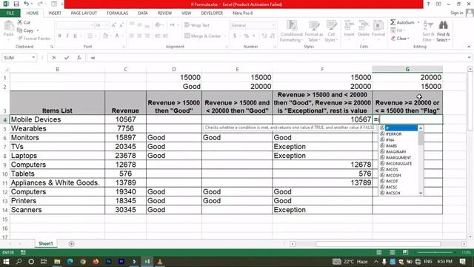
Task: Click Accounting Number Format dollar icon
Action: tap(235, 36)
